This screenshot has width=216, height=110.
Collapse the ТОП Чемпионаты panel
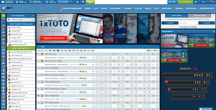click(33, 16)
